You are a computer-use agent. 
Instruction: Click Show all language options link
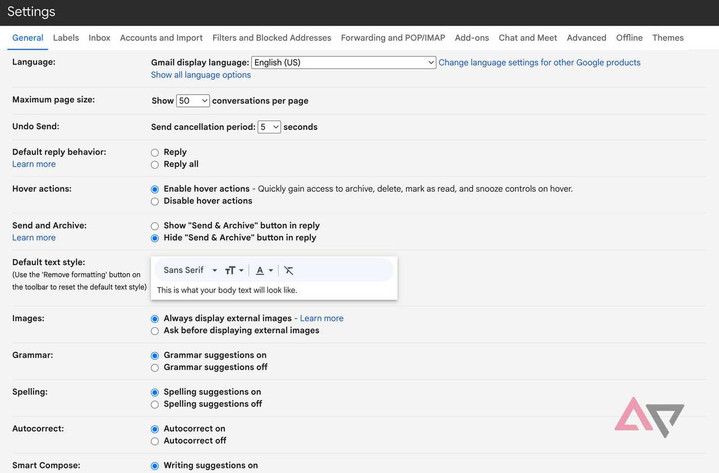pos(201,75)
